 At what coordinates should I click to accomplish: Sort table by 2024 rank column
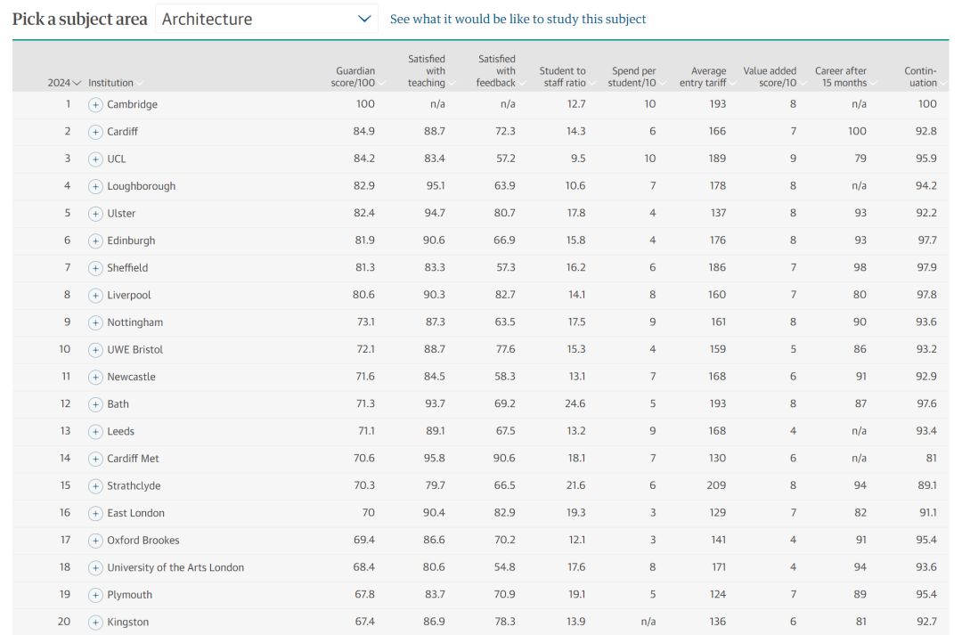pos(64,83)
